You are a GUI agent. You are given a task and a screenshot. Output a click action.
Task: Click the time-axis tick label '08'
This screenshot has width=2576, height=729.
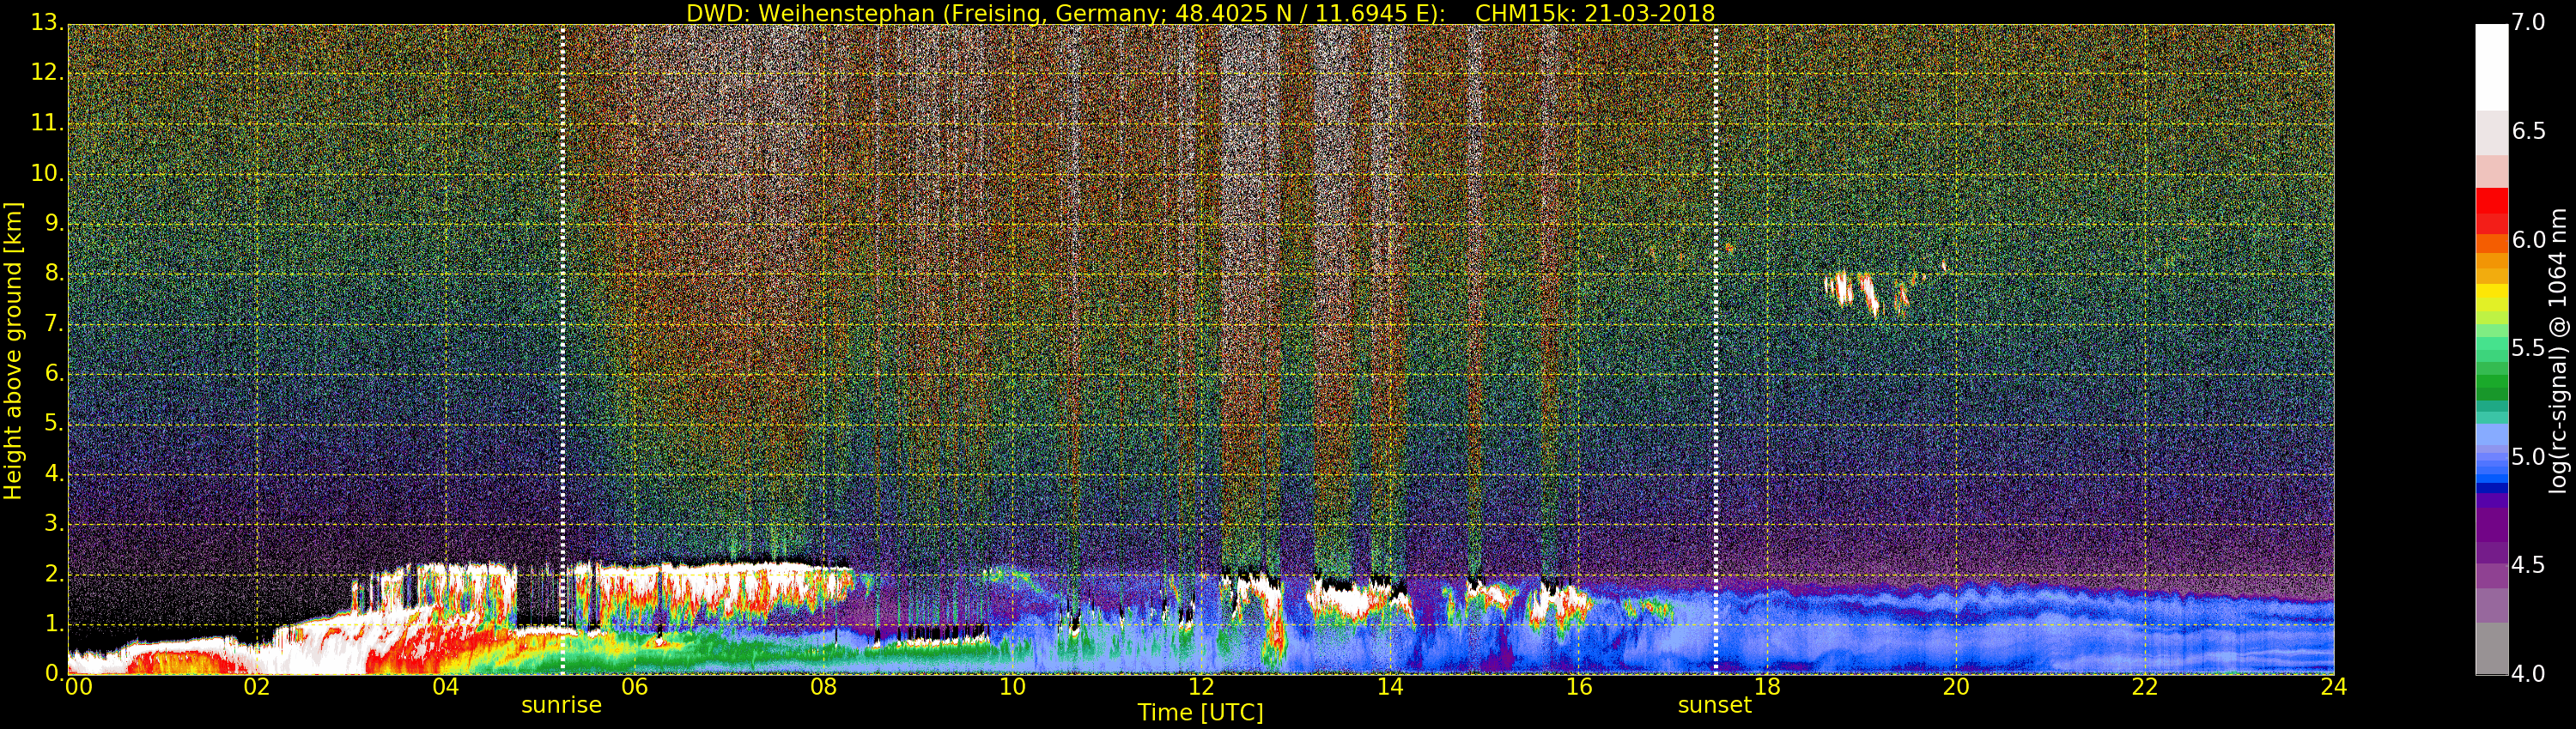(823, 687)
